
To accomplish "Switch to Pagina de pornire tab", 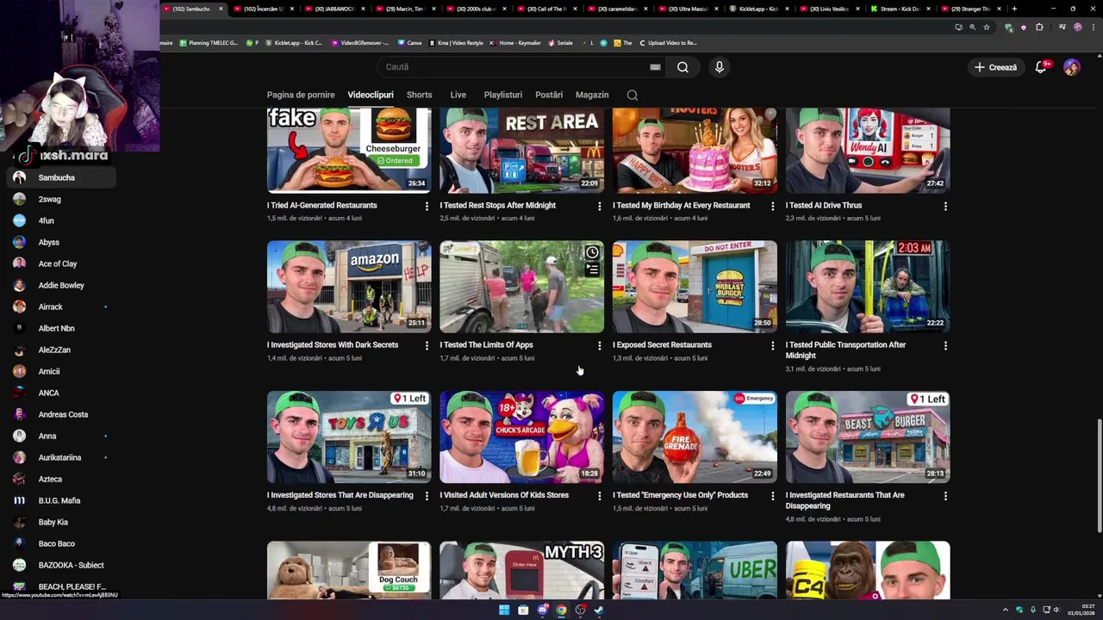I will 301,95.
